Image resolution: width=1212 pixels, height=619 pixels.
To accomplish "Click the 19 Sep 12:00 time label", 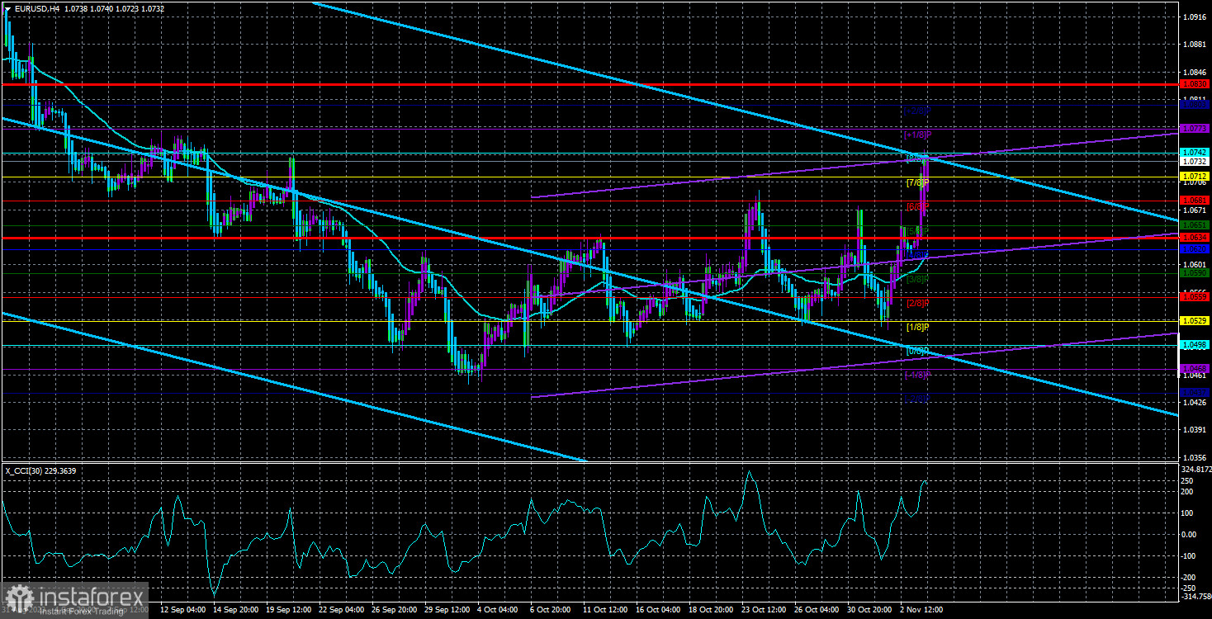I will (x=288, y=610).
